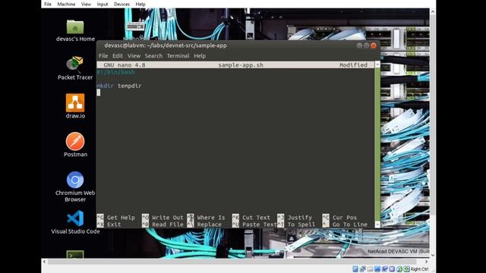The image size is (486, 273).
Task: Open Chromium Web Browser icon
Action: [x=75, y=180]
